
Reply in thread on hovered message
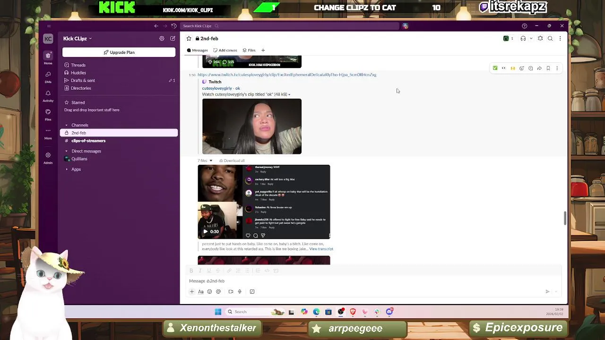tap(530, 68)
